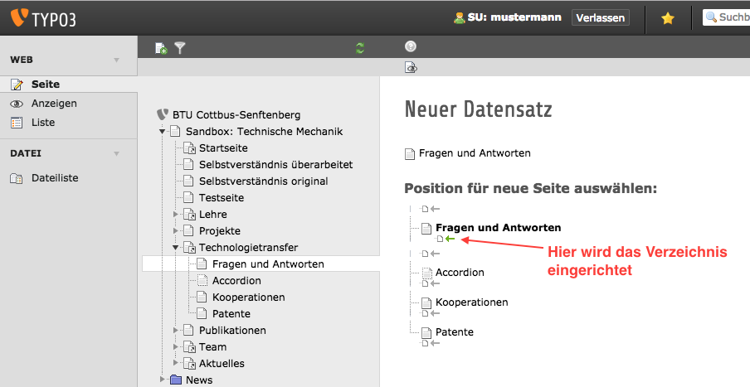Open the page tree filter funnel icon
This screenshot has width=750, height=387.
pyautogui.click(x=179, y=48)
